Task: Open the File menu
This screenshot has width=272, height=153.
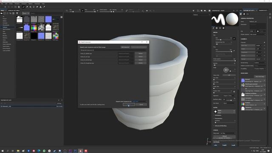Action: tap(2, 4)
